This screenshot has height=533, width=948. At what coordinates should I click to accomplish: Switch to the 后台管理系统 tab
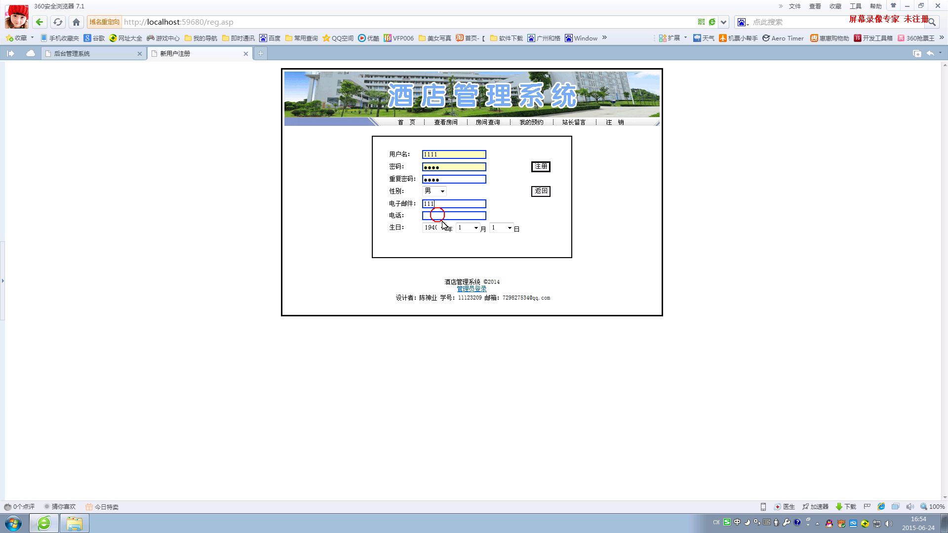tap(93, 53)
